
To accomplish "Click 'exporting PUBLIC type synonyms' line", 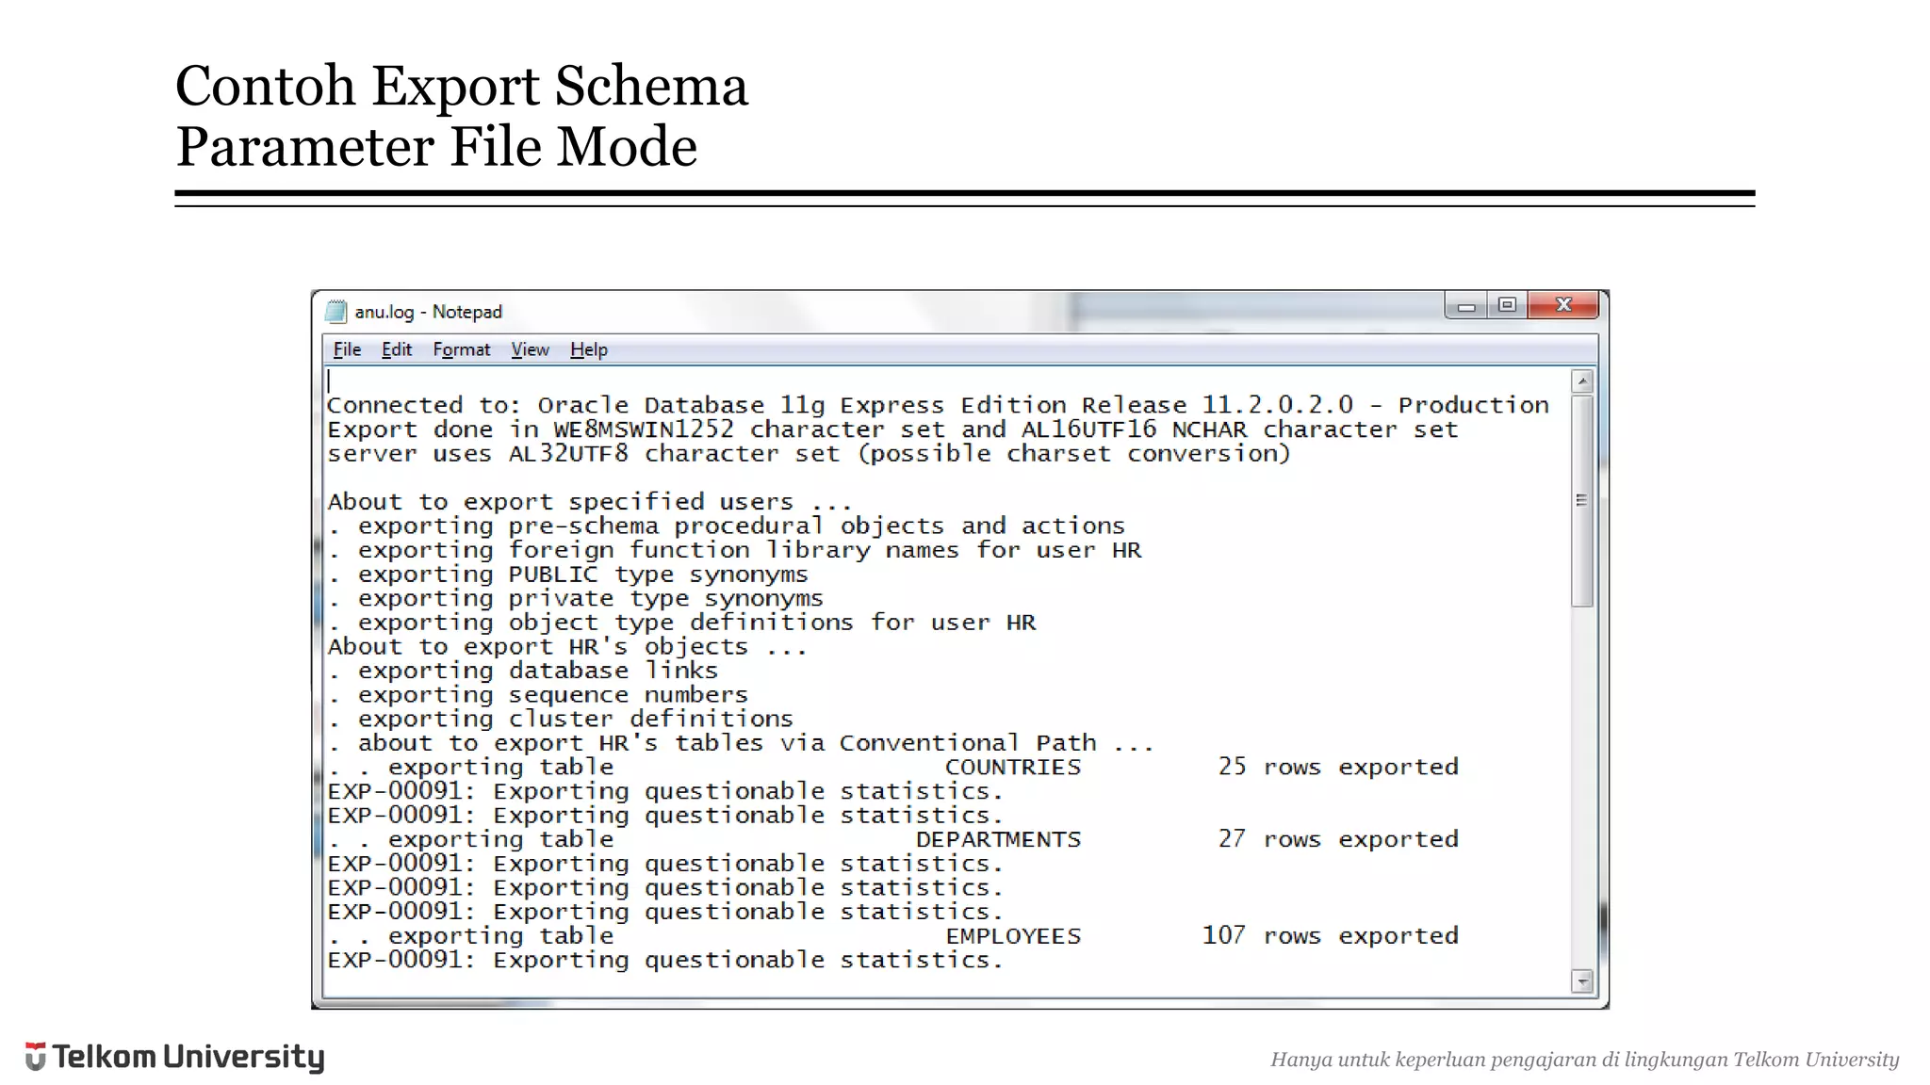I will pos(567,575).
